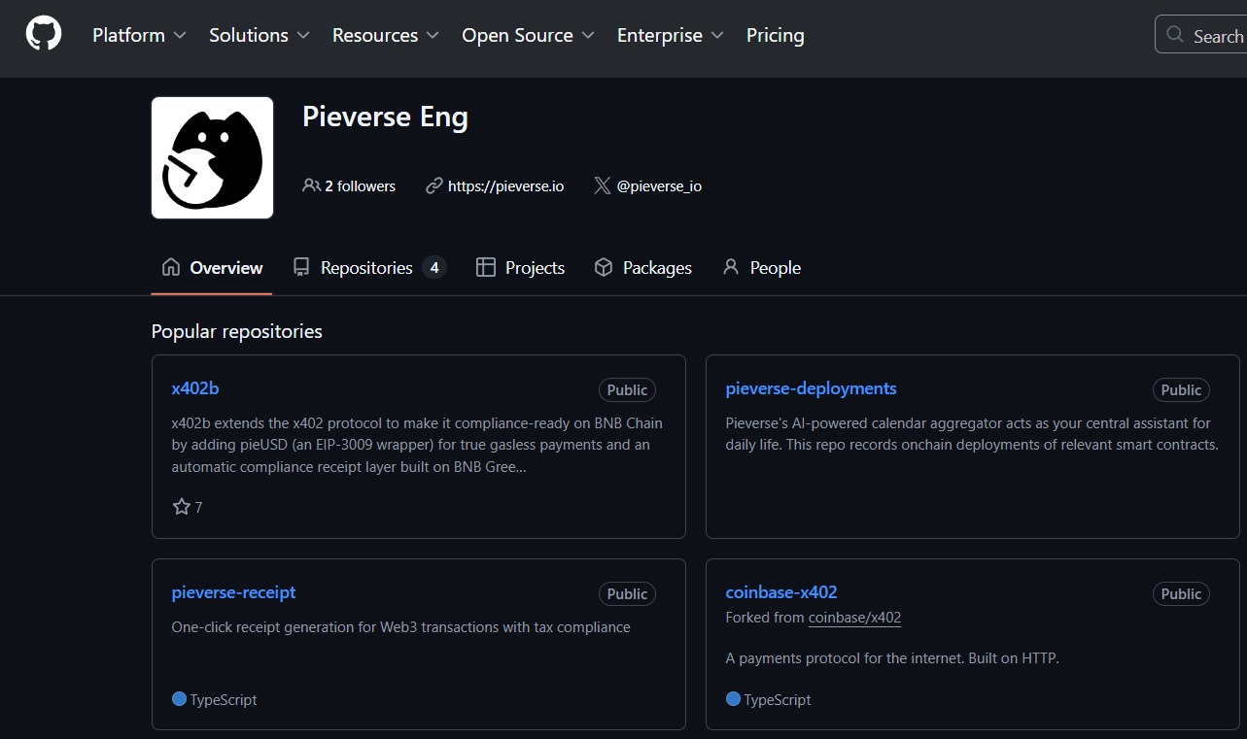Click the Pieverse Eng cat avatar
This screenshot has height=739, width=1247.
tap(212, 157)
